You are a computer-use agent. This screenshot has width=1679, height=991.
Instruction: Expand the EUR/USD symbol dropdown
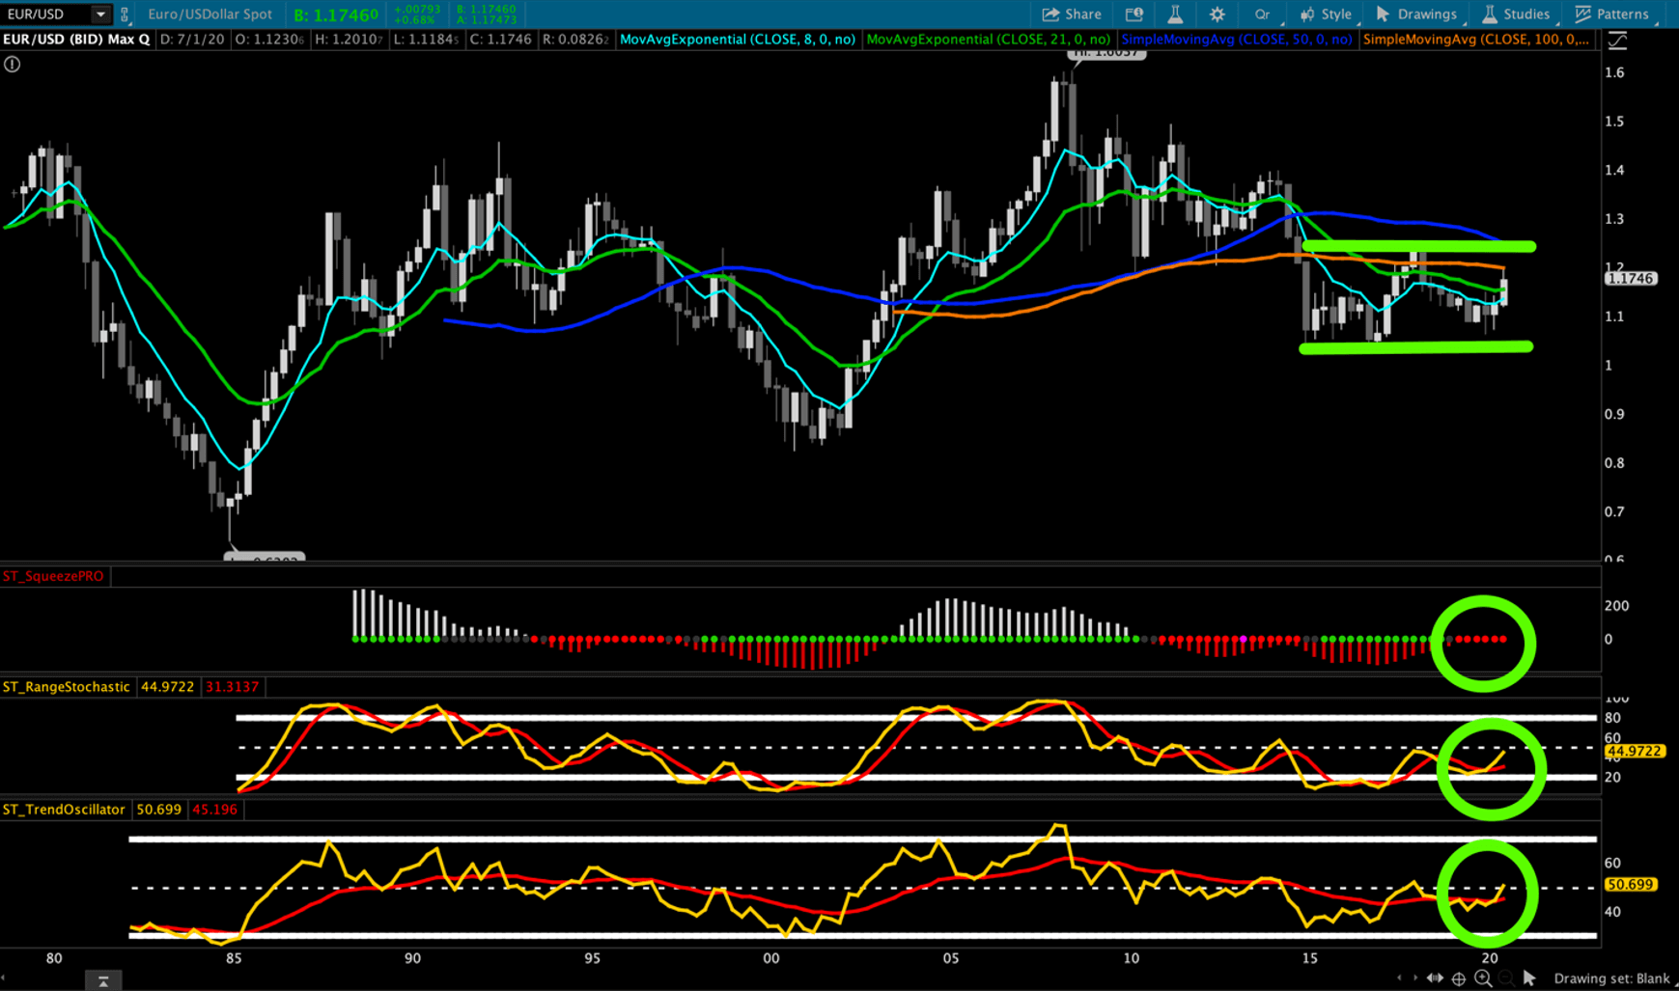click(99, 14)
